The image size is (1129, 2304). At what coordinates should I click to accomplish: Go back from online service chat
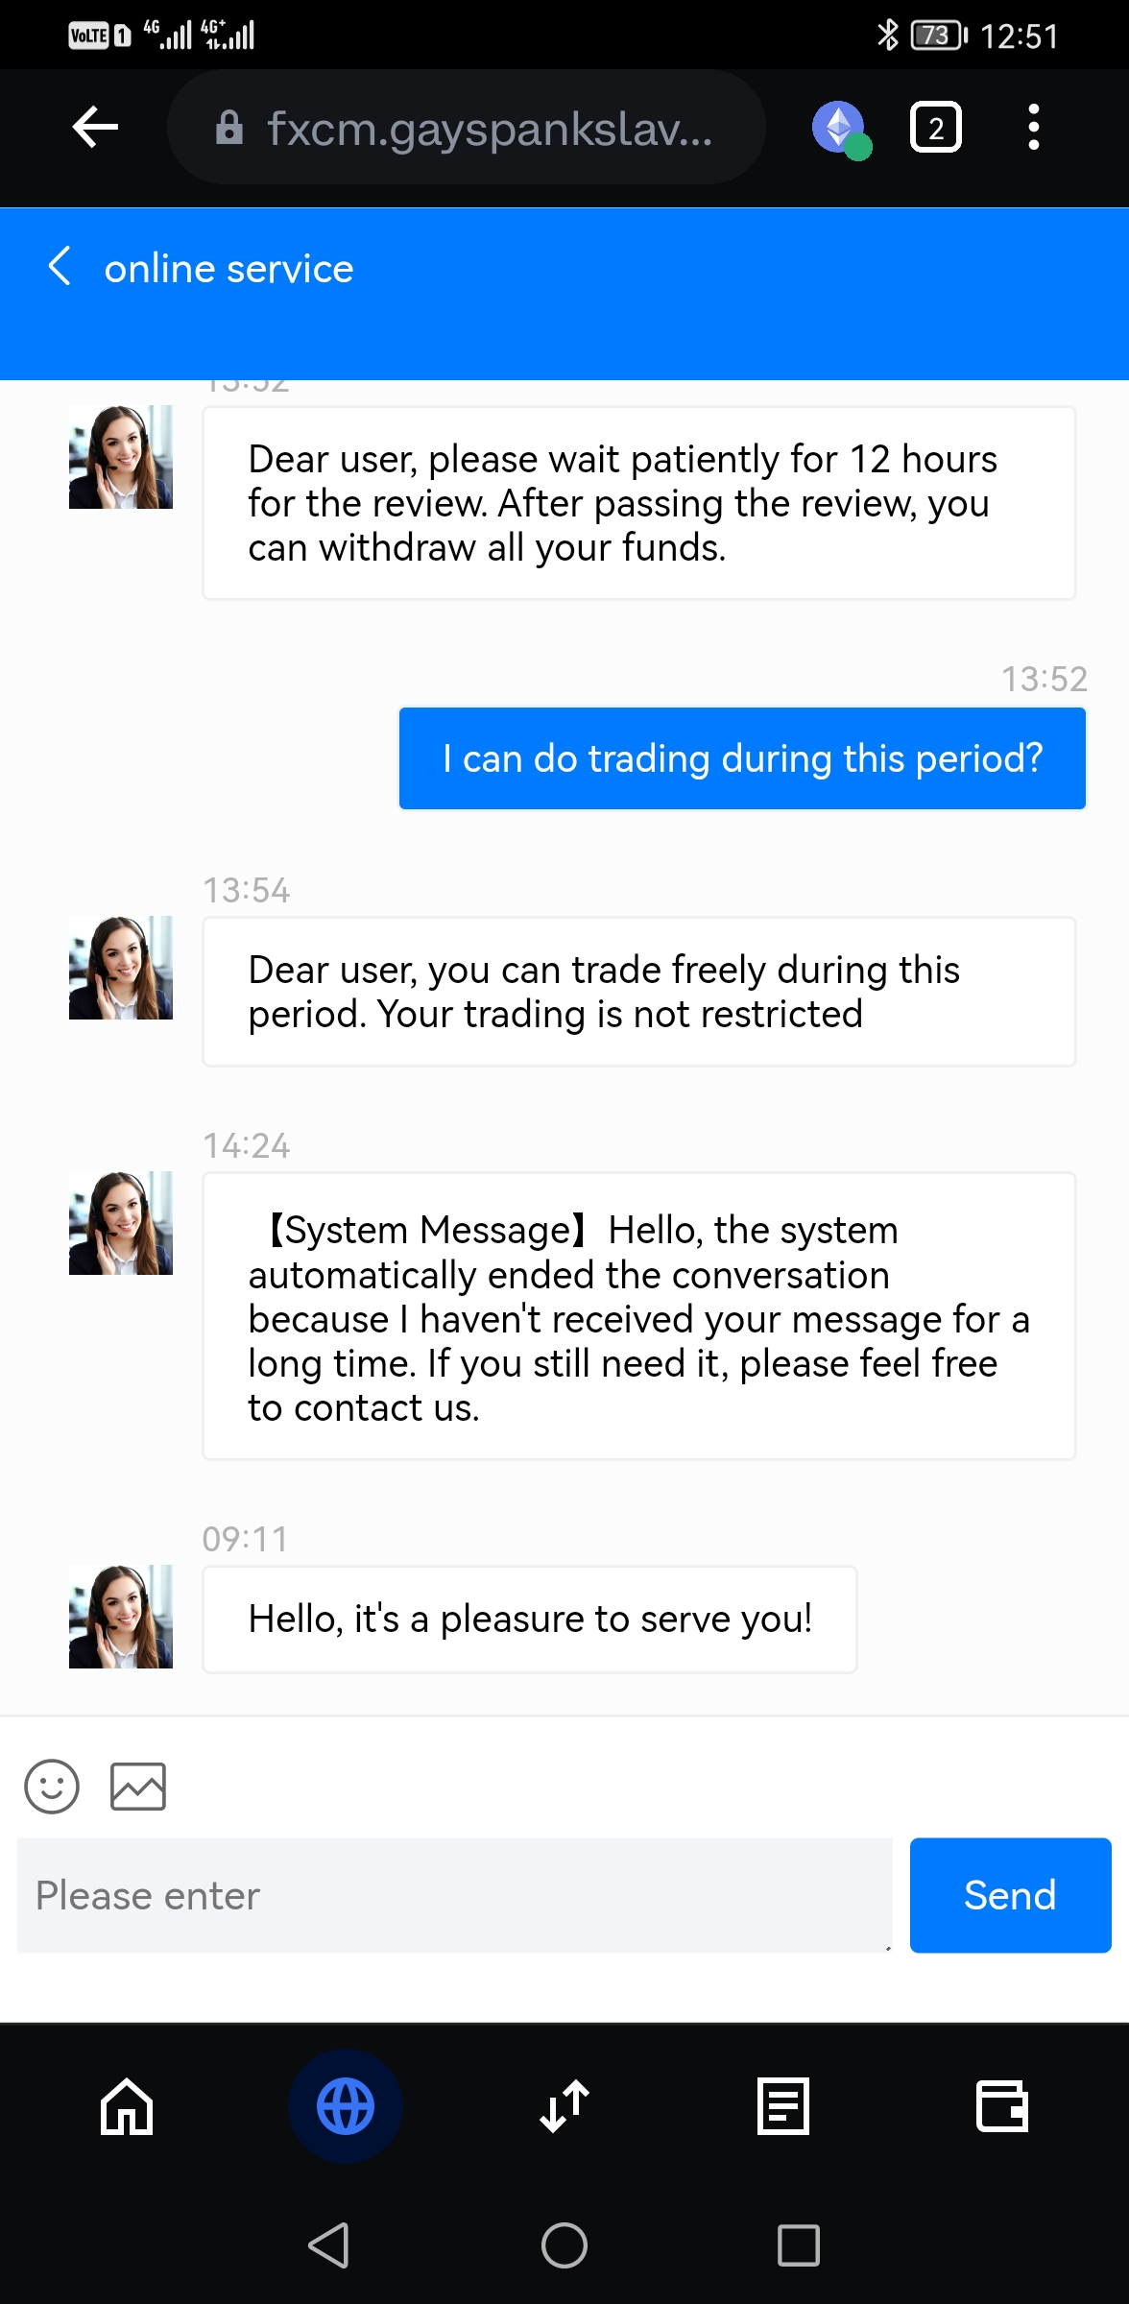[x=60, y=267]
